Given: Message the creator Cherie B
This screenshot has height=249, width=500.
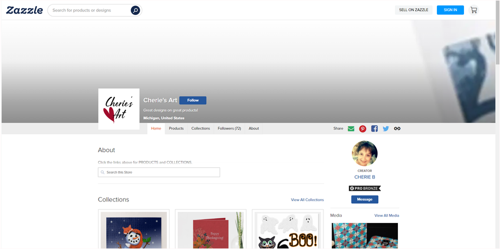Looking at the screenshot, I should tap(364, 199).
